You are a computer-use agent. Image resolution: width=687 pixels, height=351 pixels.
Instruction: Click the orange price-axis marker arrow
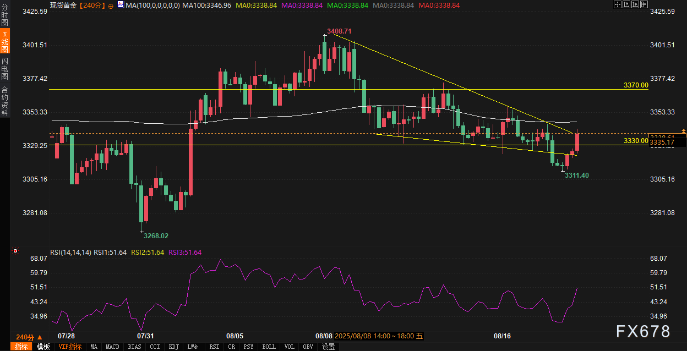coord(683,132)
